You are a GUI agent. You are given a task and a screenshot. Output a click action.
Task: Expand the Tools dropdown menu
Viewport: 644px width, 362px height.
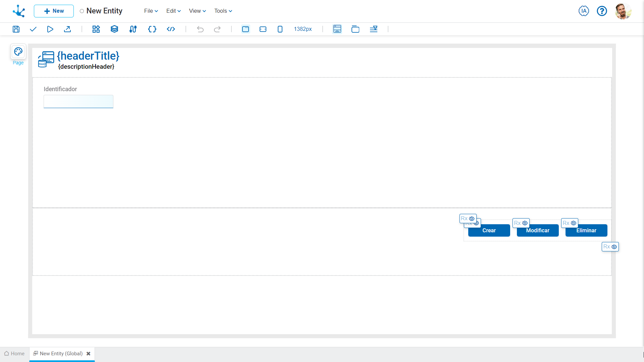pyautogui.click(x=223, y=11)
